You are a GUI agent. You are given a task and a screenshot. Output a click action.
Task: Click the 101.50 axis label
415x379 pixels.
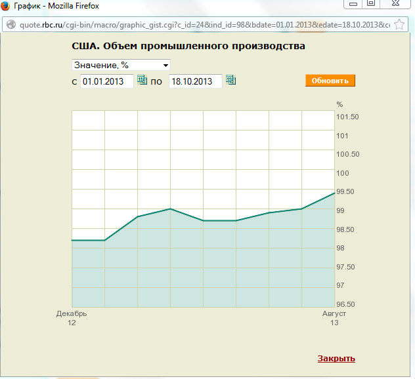pyautogui.click(x=347, y=117)
